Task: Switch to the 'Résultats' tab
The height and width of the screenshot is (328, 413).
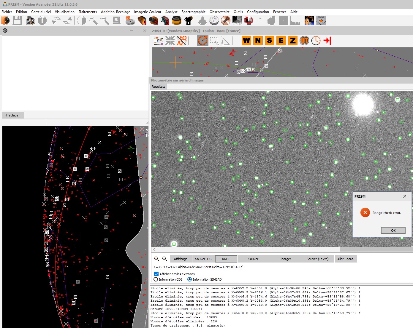Action: coord(159,87)
